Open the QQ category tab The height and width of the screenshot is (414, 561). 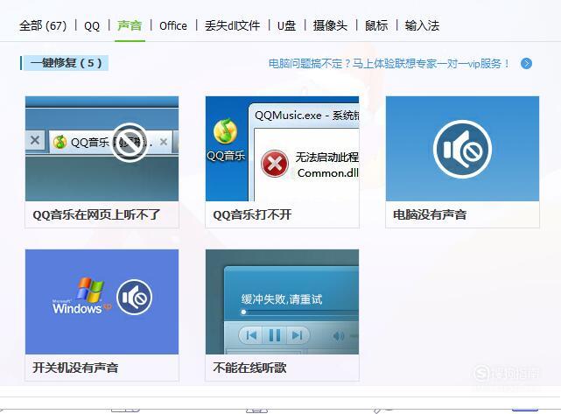(92, 25)
